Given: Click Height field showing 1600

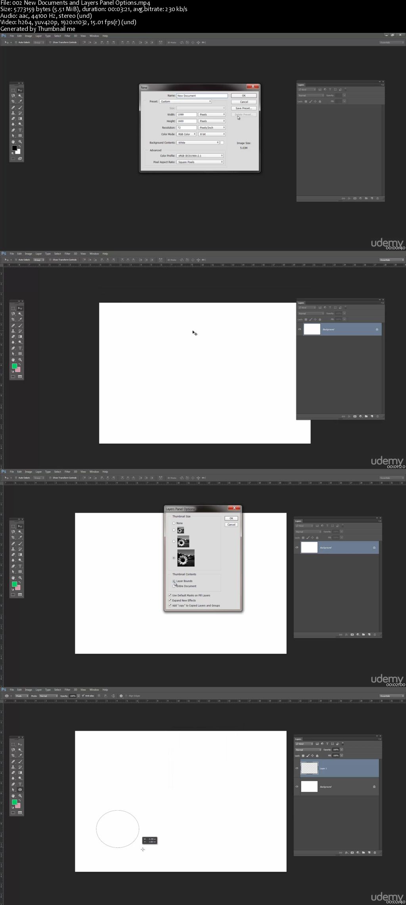Looking at the screenshot, I should 186,121.
